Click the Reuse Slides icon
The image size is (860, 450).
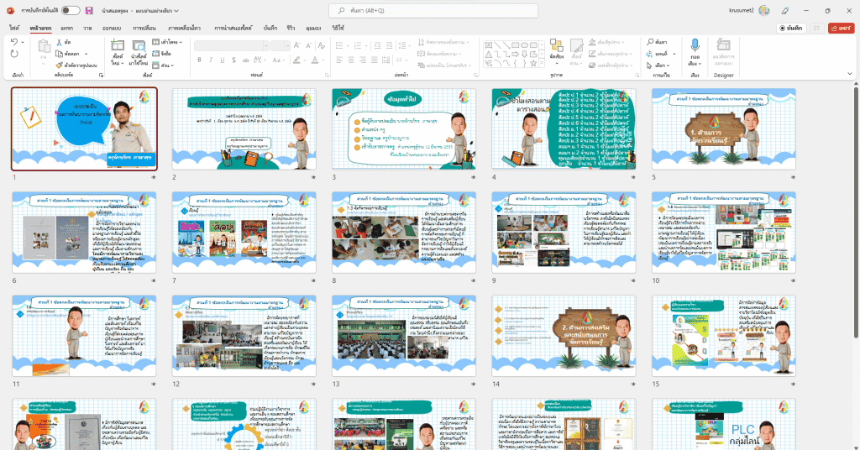(139, 45)
